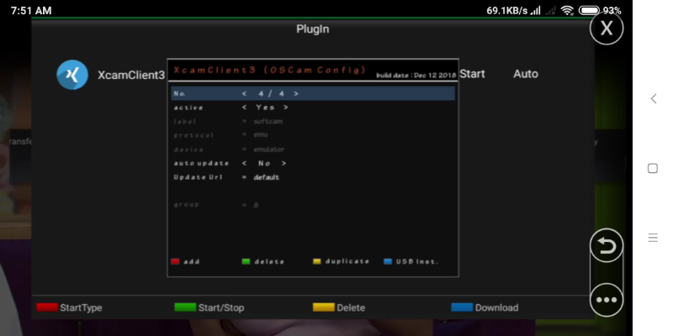Go to previous entry with No. left arrow
Screen dimensions: 673x336
click(244, 93)
